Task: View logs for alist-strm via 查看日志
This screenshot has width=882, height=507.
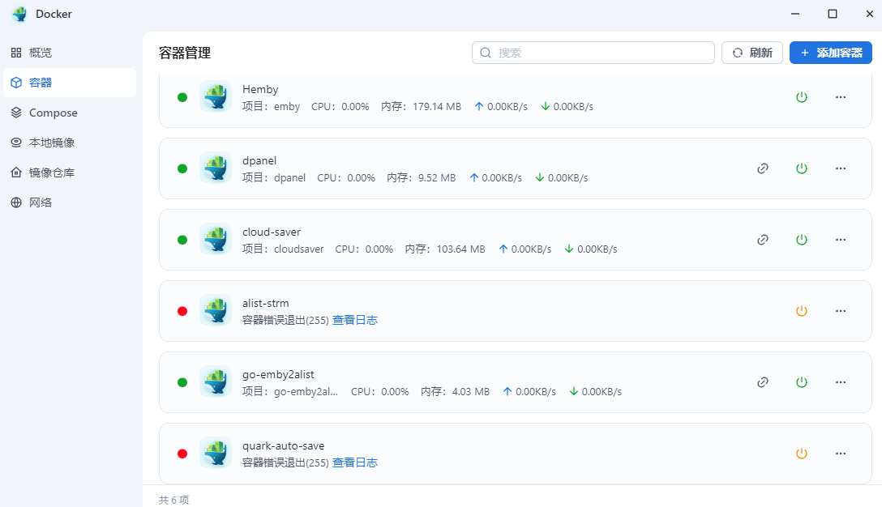Action: (355, 321)
